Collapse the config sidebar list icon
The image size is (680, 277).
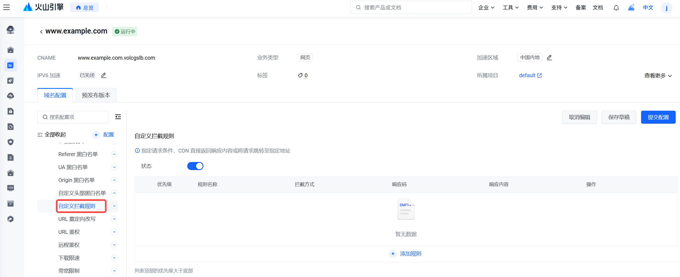coord(118,117)
